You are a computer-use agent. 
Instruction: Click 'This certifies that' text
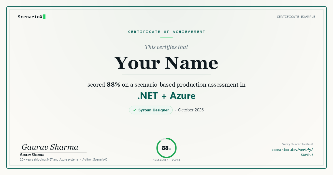tap(167, 47)
